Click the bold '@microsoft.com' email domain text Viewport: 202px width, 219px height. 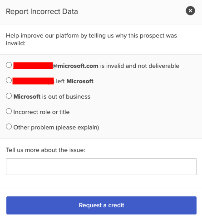click(x=75, y=66)
